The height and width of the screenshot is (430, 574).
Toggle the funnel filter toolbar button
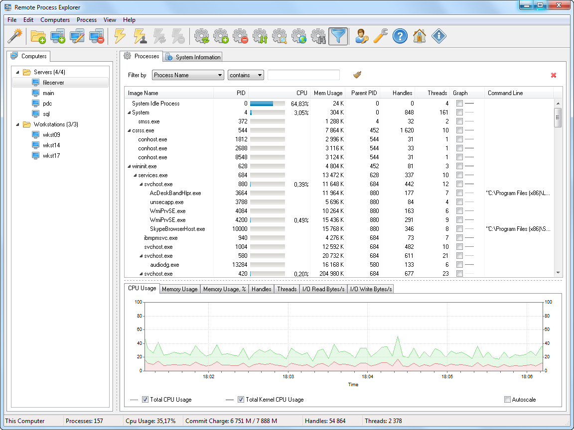(x=338, y=36)
